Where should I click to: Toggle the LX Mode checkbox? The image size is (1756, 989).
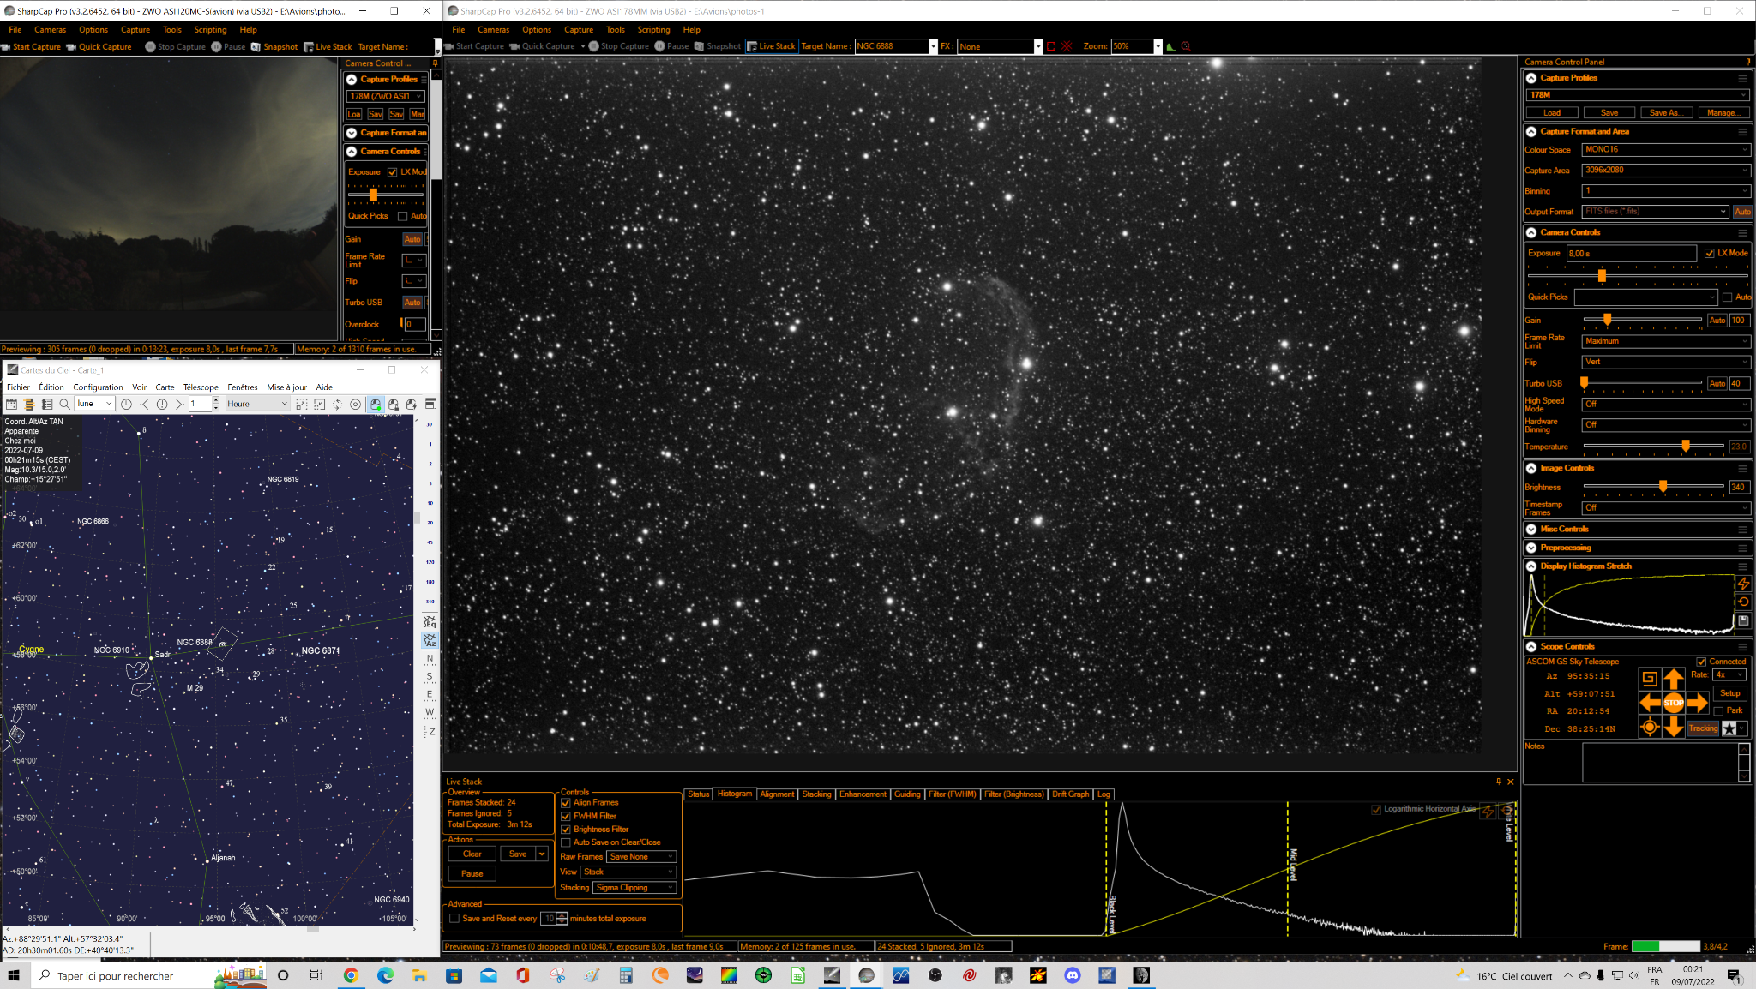tap(1709, 253)
